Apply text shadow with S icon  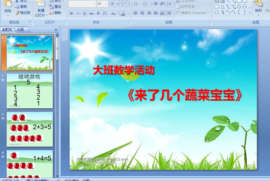click(98, 13)
